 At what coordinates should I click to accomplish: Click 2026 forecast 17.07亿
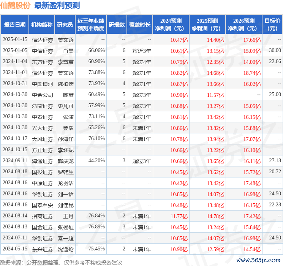point(252,139)
